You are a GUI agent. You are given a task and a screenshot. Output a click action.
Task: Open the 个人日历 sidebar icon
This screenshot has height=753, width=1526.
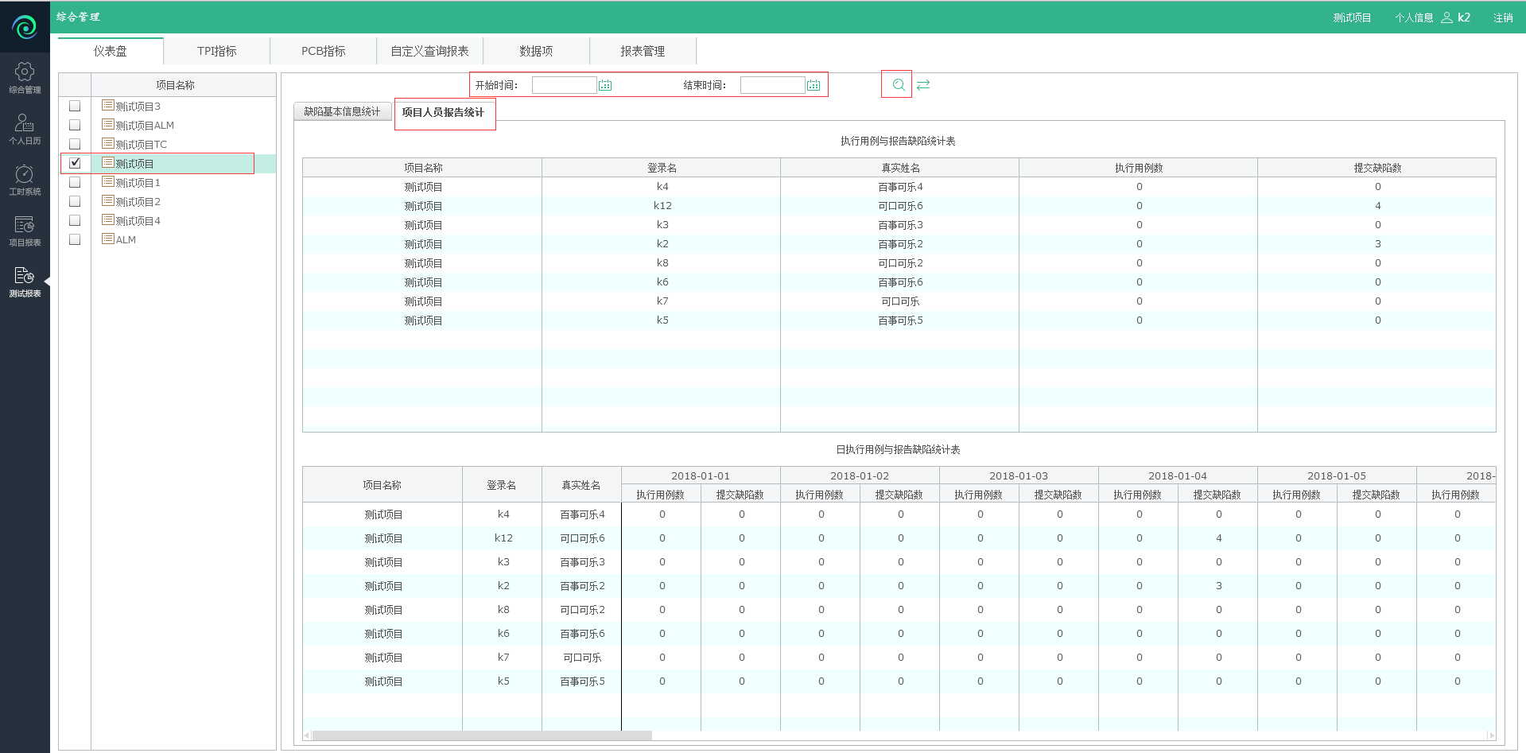point(25,129)
